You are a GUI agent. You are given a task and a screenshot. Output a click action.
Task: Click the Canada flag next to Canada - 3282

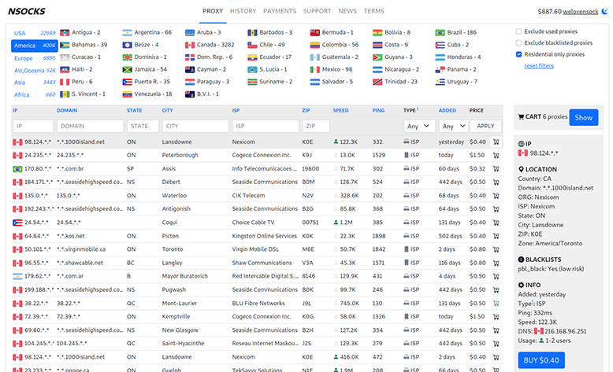(190, 45)
